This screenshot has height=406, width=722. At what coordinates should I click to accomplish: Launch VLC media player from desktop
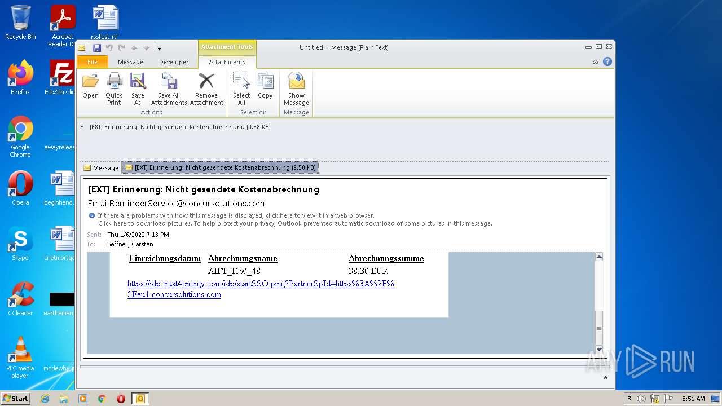[x=20, y=358]
